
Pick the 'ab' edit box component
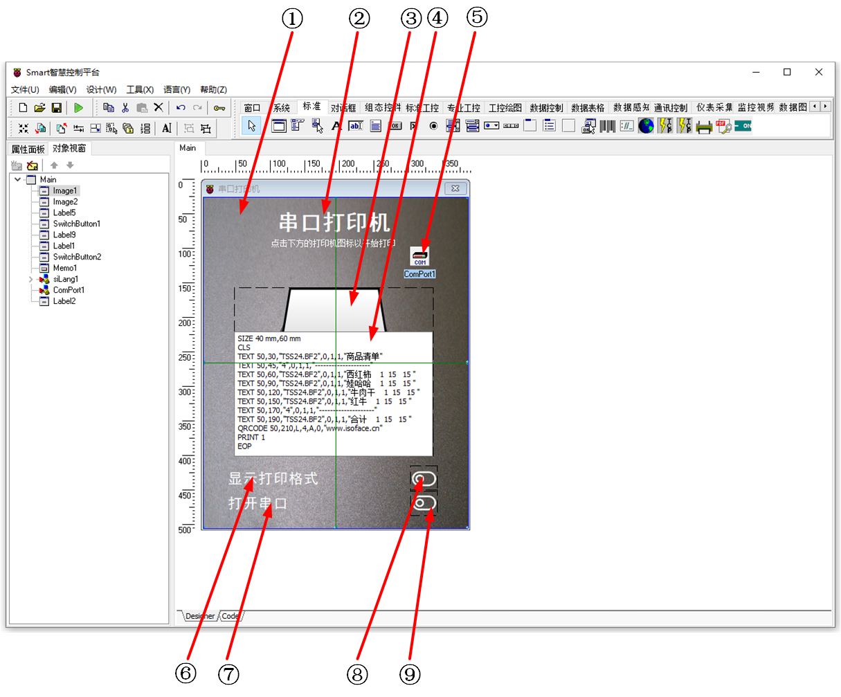(x=356, y=126)
